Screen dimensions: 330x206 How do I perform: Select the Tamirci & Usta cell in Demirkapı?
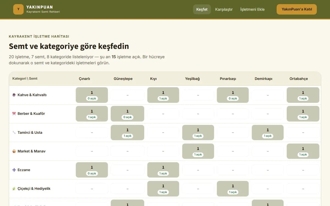click(268, 132)
